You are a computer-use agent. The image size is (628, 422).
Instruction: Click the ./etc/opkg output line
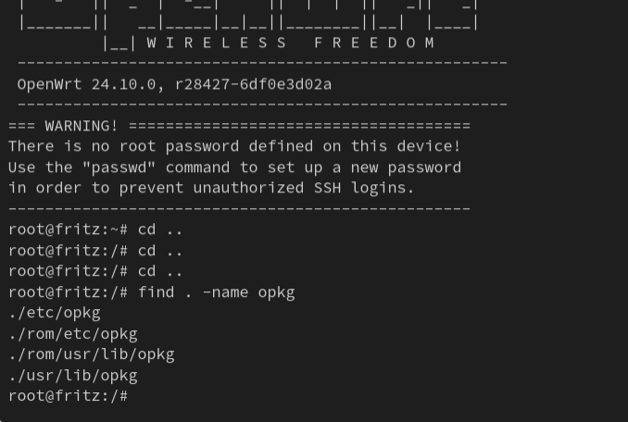(x=55, y=313)
